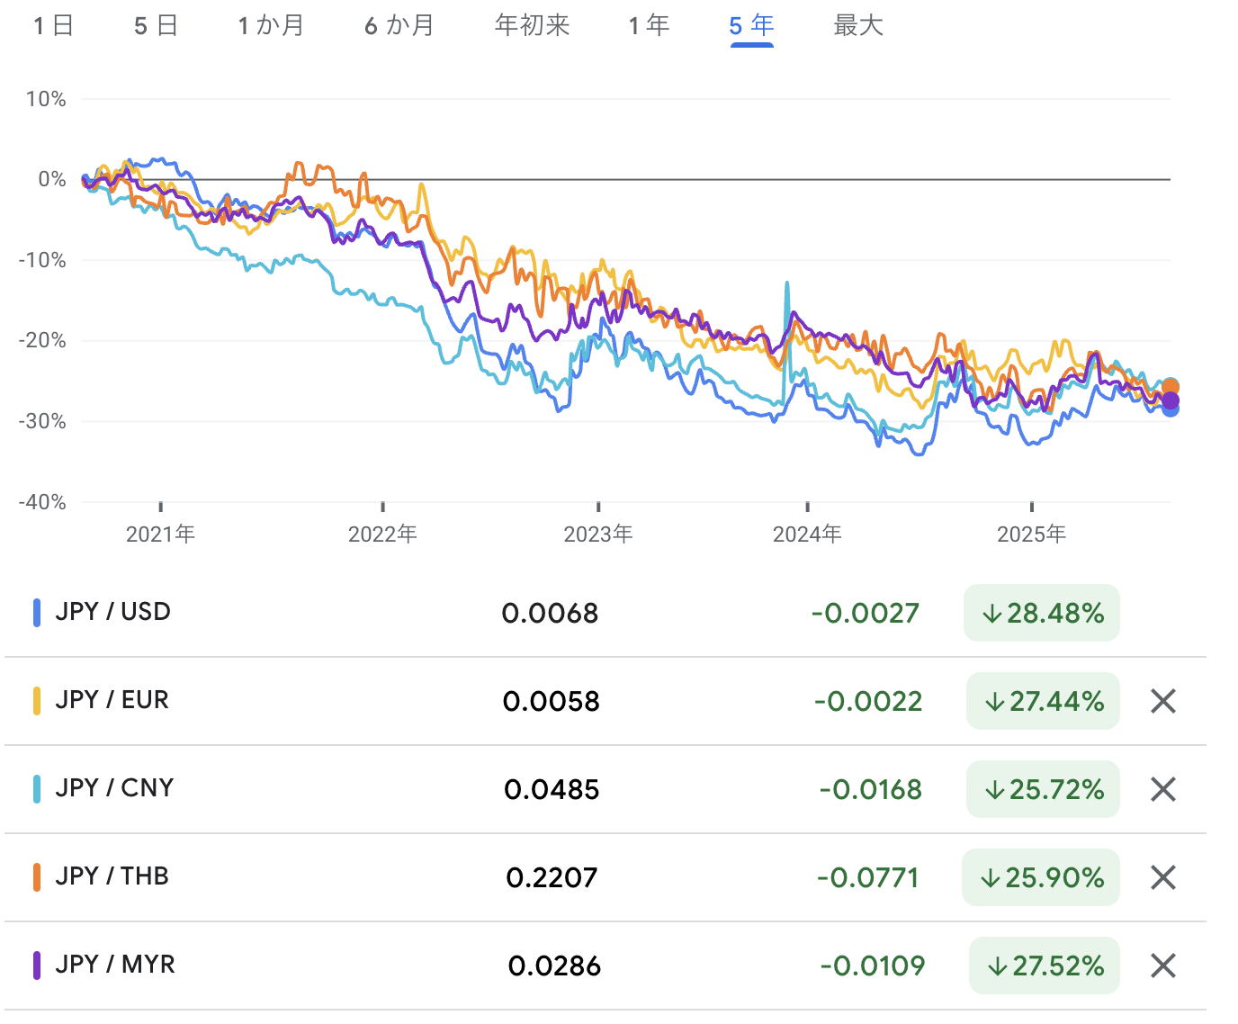Screen dimensions: 1238x1024
Task: Choose the 1年 time range tab
Action: 649,26
